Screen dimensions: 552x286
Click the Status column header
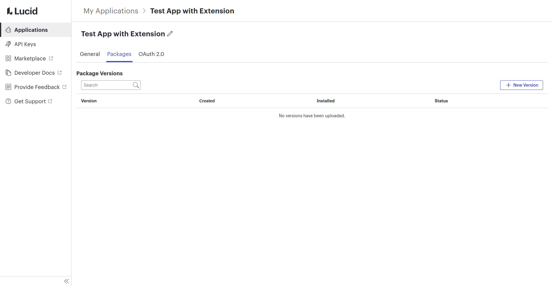coord(441,101)
